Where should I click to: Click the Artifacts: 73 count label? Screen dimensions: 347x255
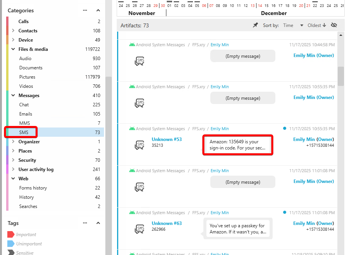point(134,25)
